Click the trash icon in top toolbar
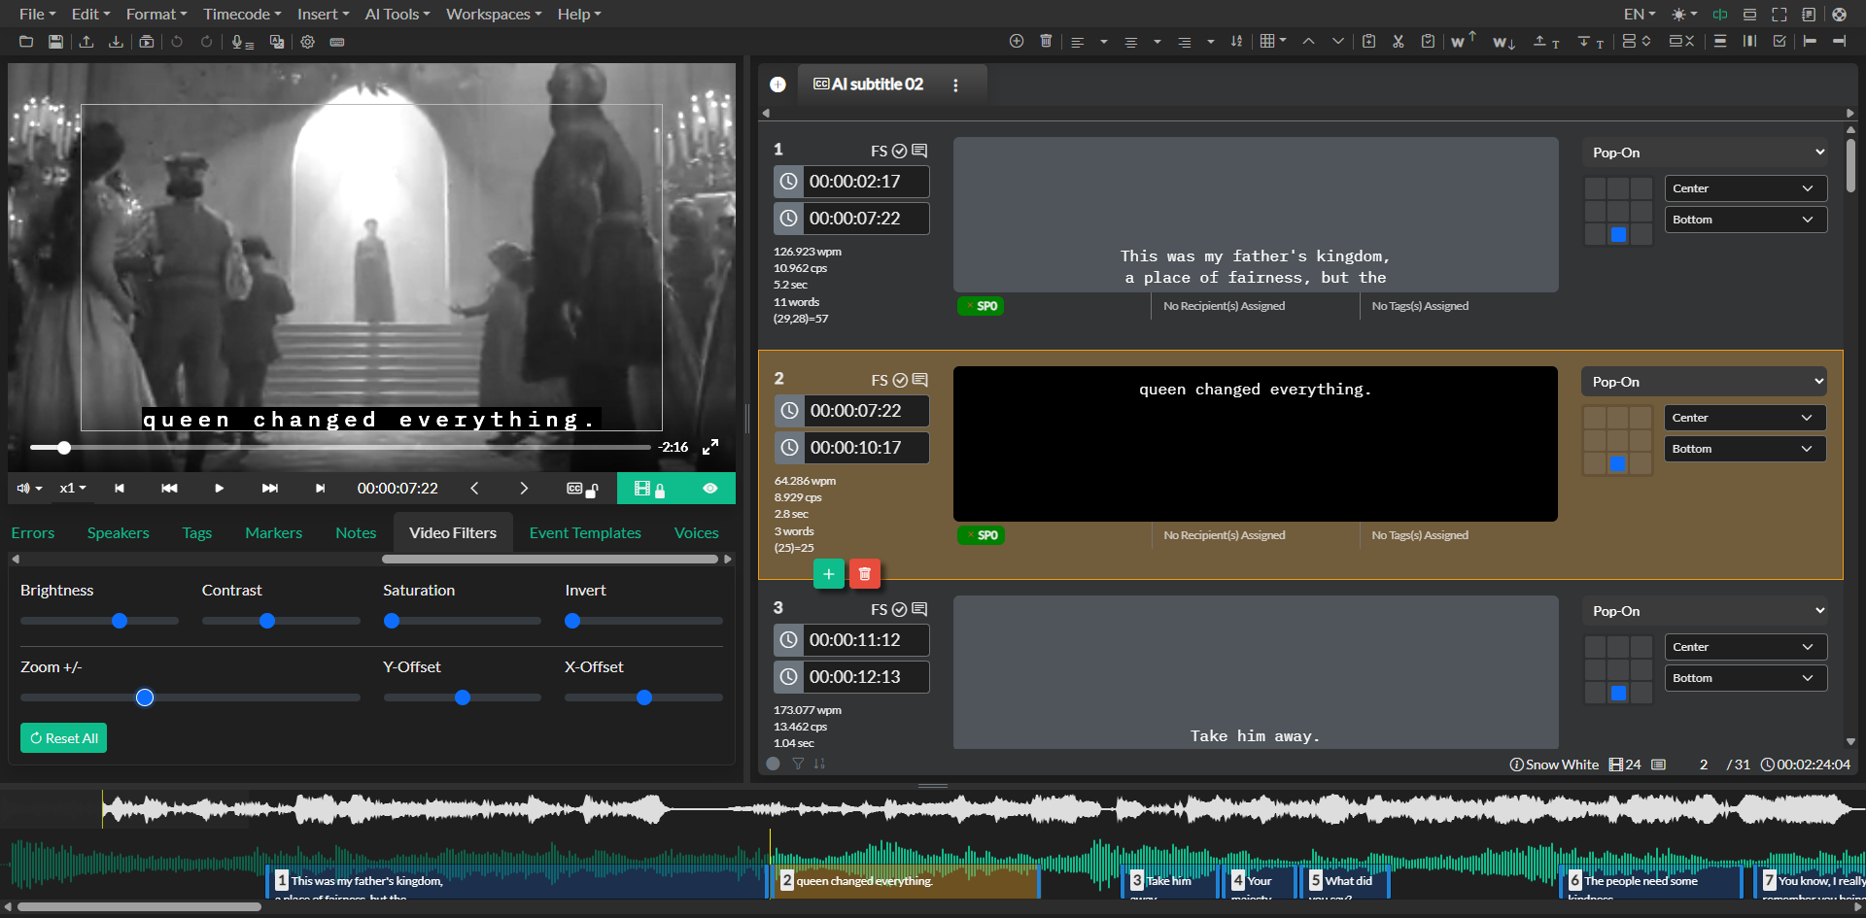 1046,41
